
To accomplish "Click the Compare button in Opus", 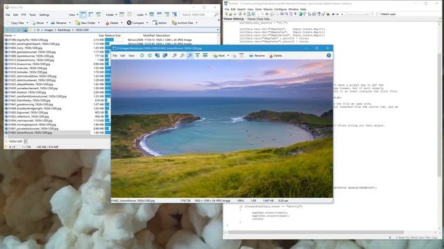I will [x=136, y=23].
